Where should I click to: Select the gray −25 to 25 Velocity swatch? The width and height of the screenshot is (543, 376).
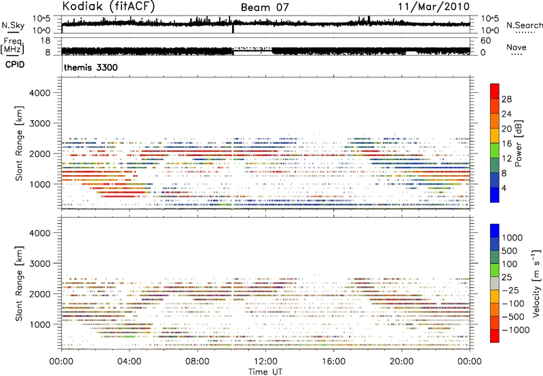495,283
